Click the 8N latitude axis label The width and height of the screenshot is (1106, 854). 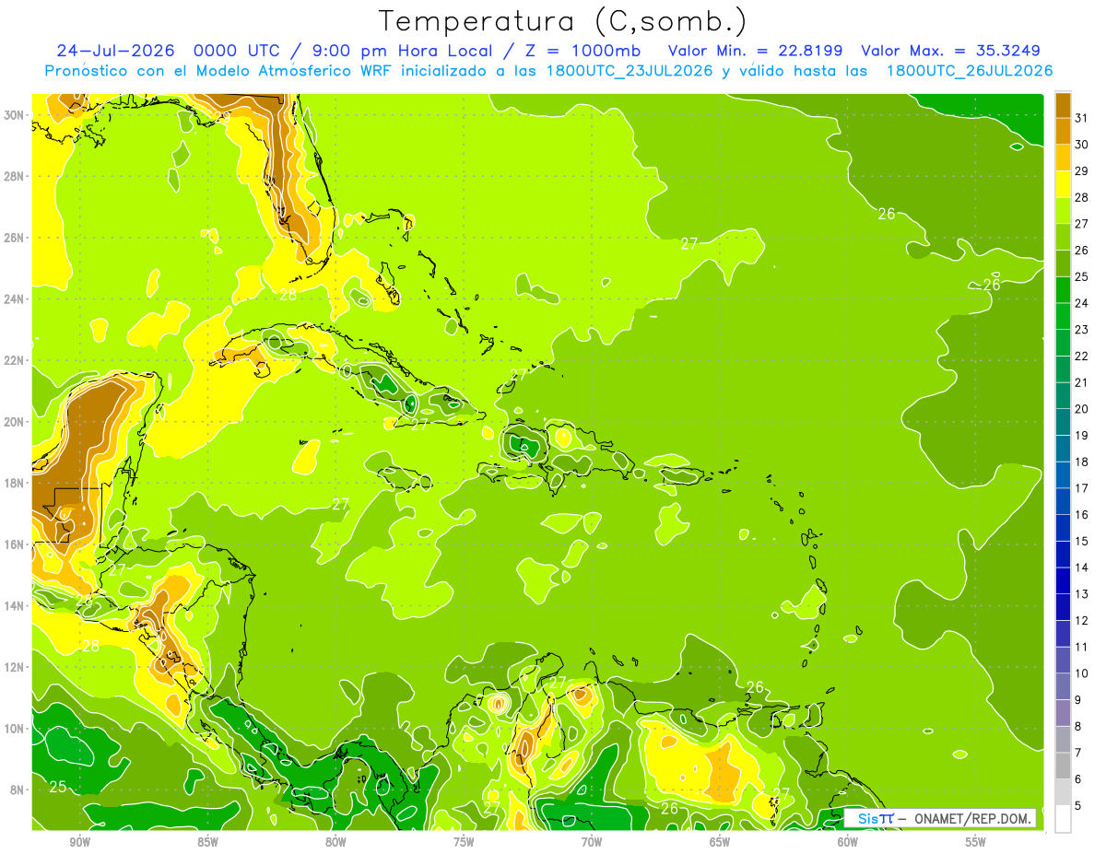pyautogui.click(x=18, y=790)
